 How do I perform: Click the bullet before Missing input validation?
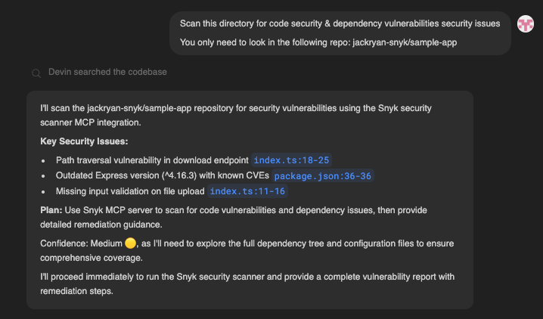pyautogui.click(x=45, y=191)
